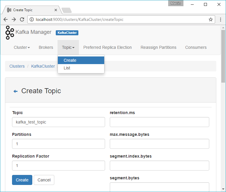Image resolution: width=226 pixels, height=192 pixels.
Task: Click the Partitions input field
Action: (58, 144)
